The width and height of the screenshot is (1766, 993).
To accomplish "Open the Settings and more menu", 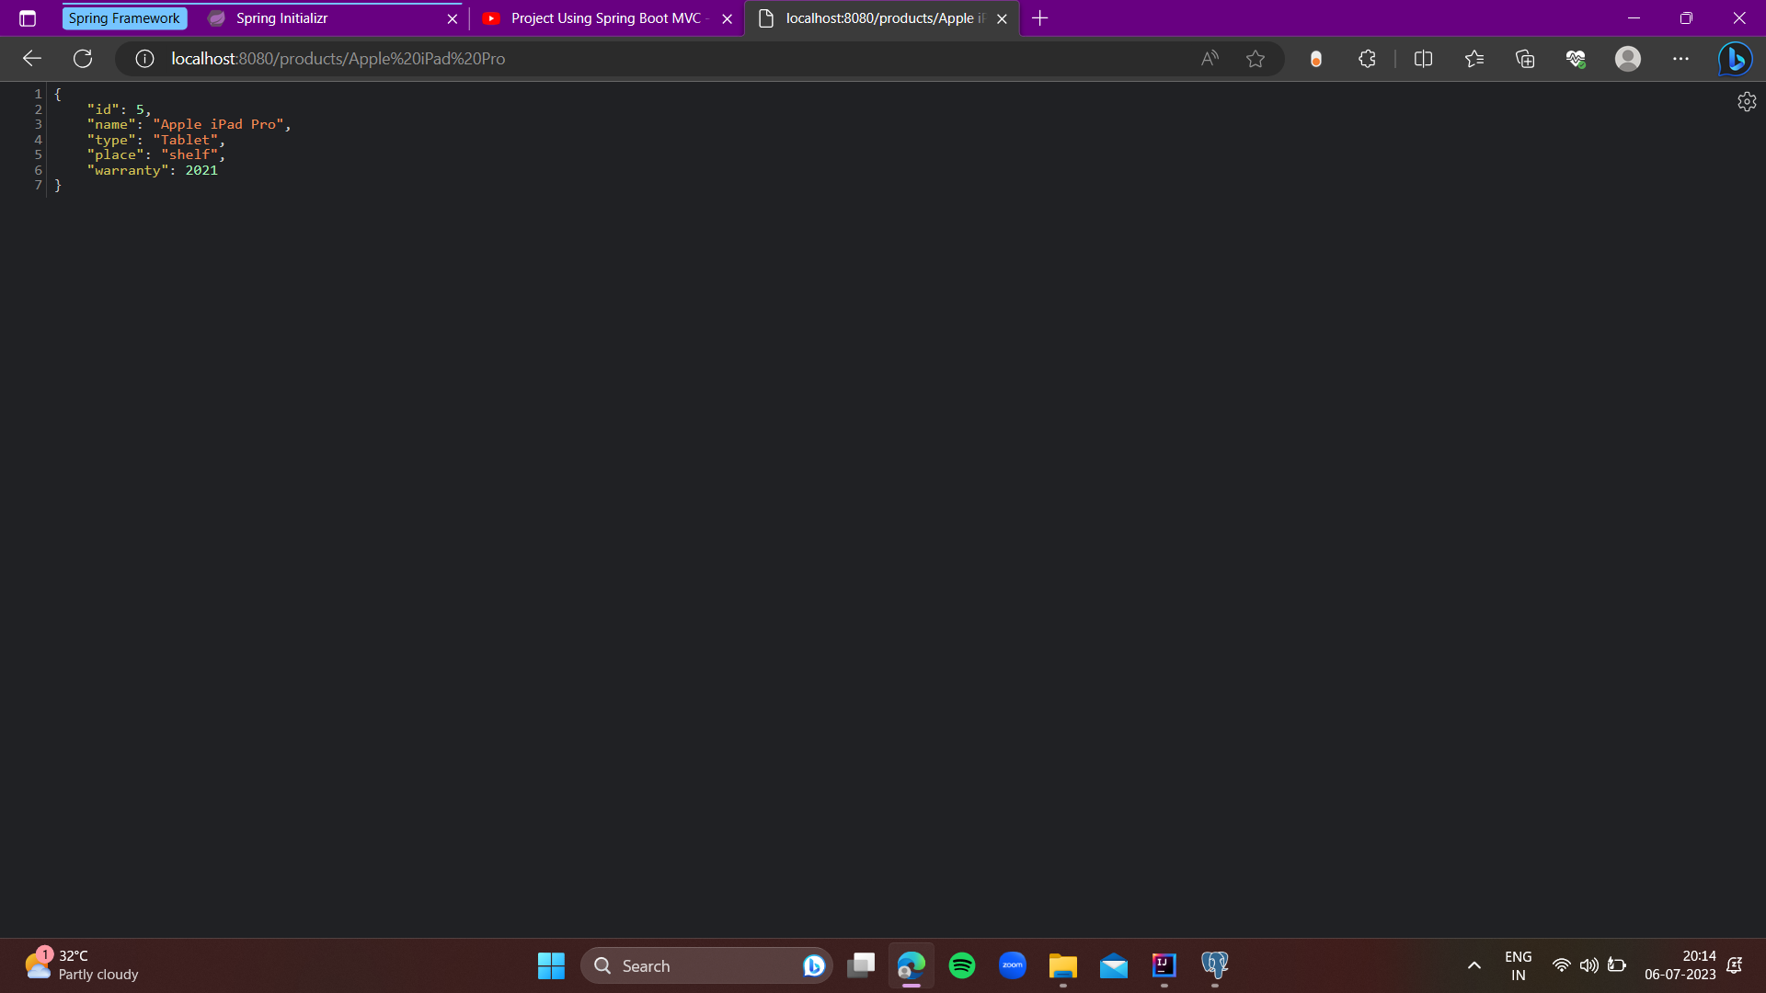I will coord(1681,58).
